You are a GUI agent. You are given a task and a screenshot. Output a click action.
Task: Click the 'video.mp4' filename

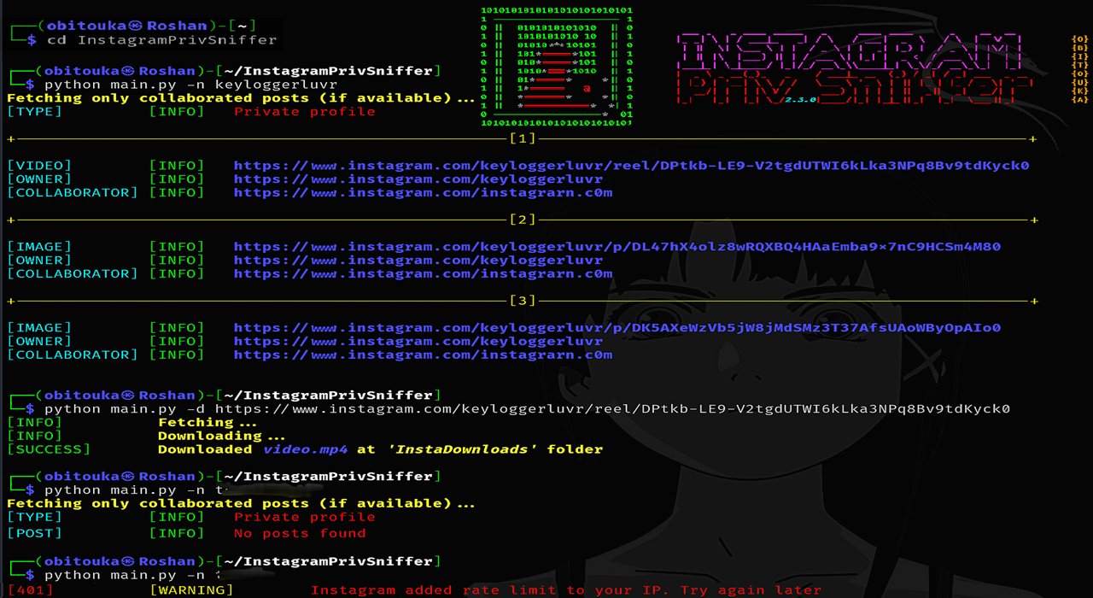(305, 449)
